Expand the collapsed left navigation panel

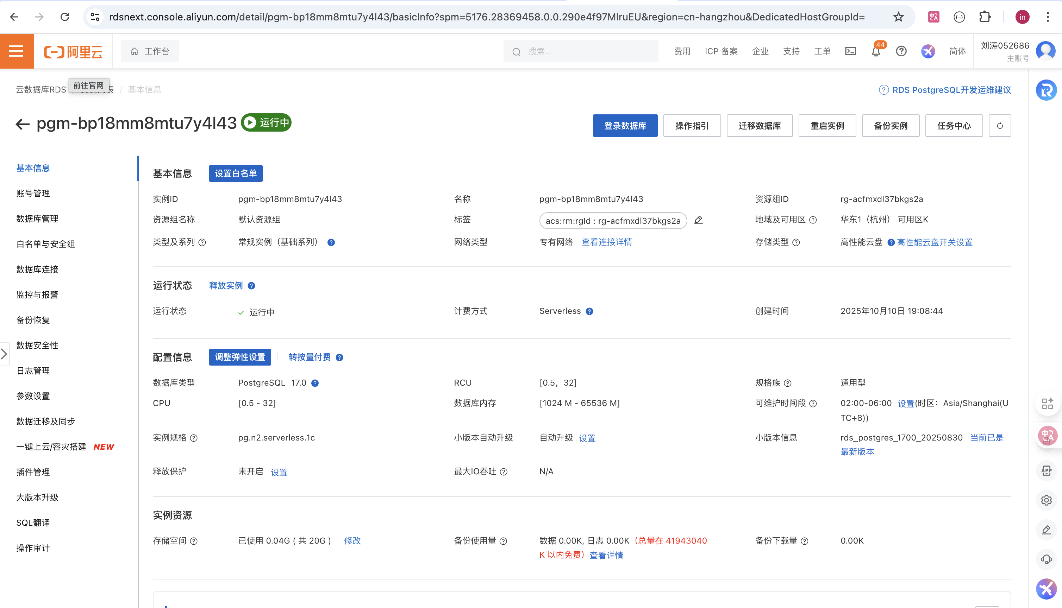point(4,354)
